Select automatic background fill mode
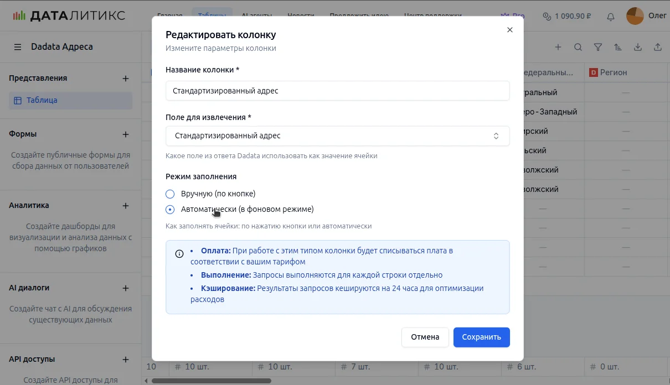This screenshot has height=385, width=670. (x=170, y=210)
